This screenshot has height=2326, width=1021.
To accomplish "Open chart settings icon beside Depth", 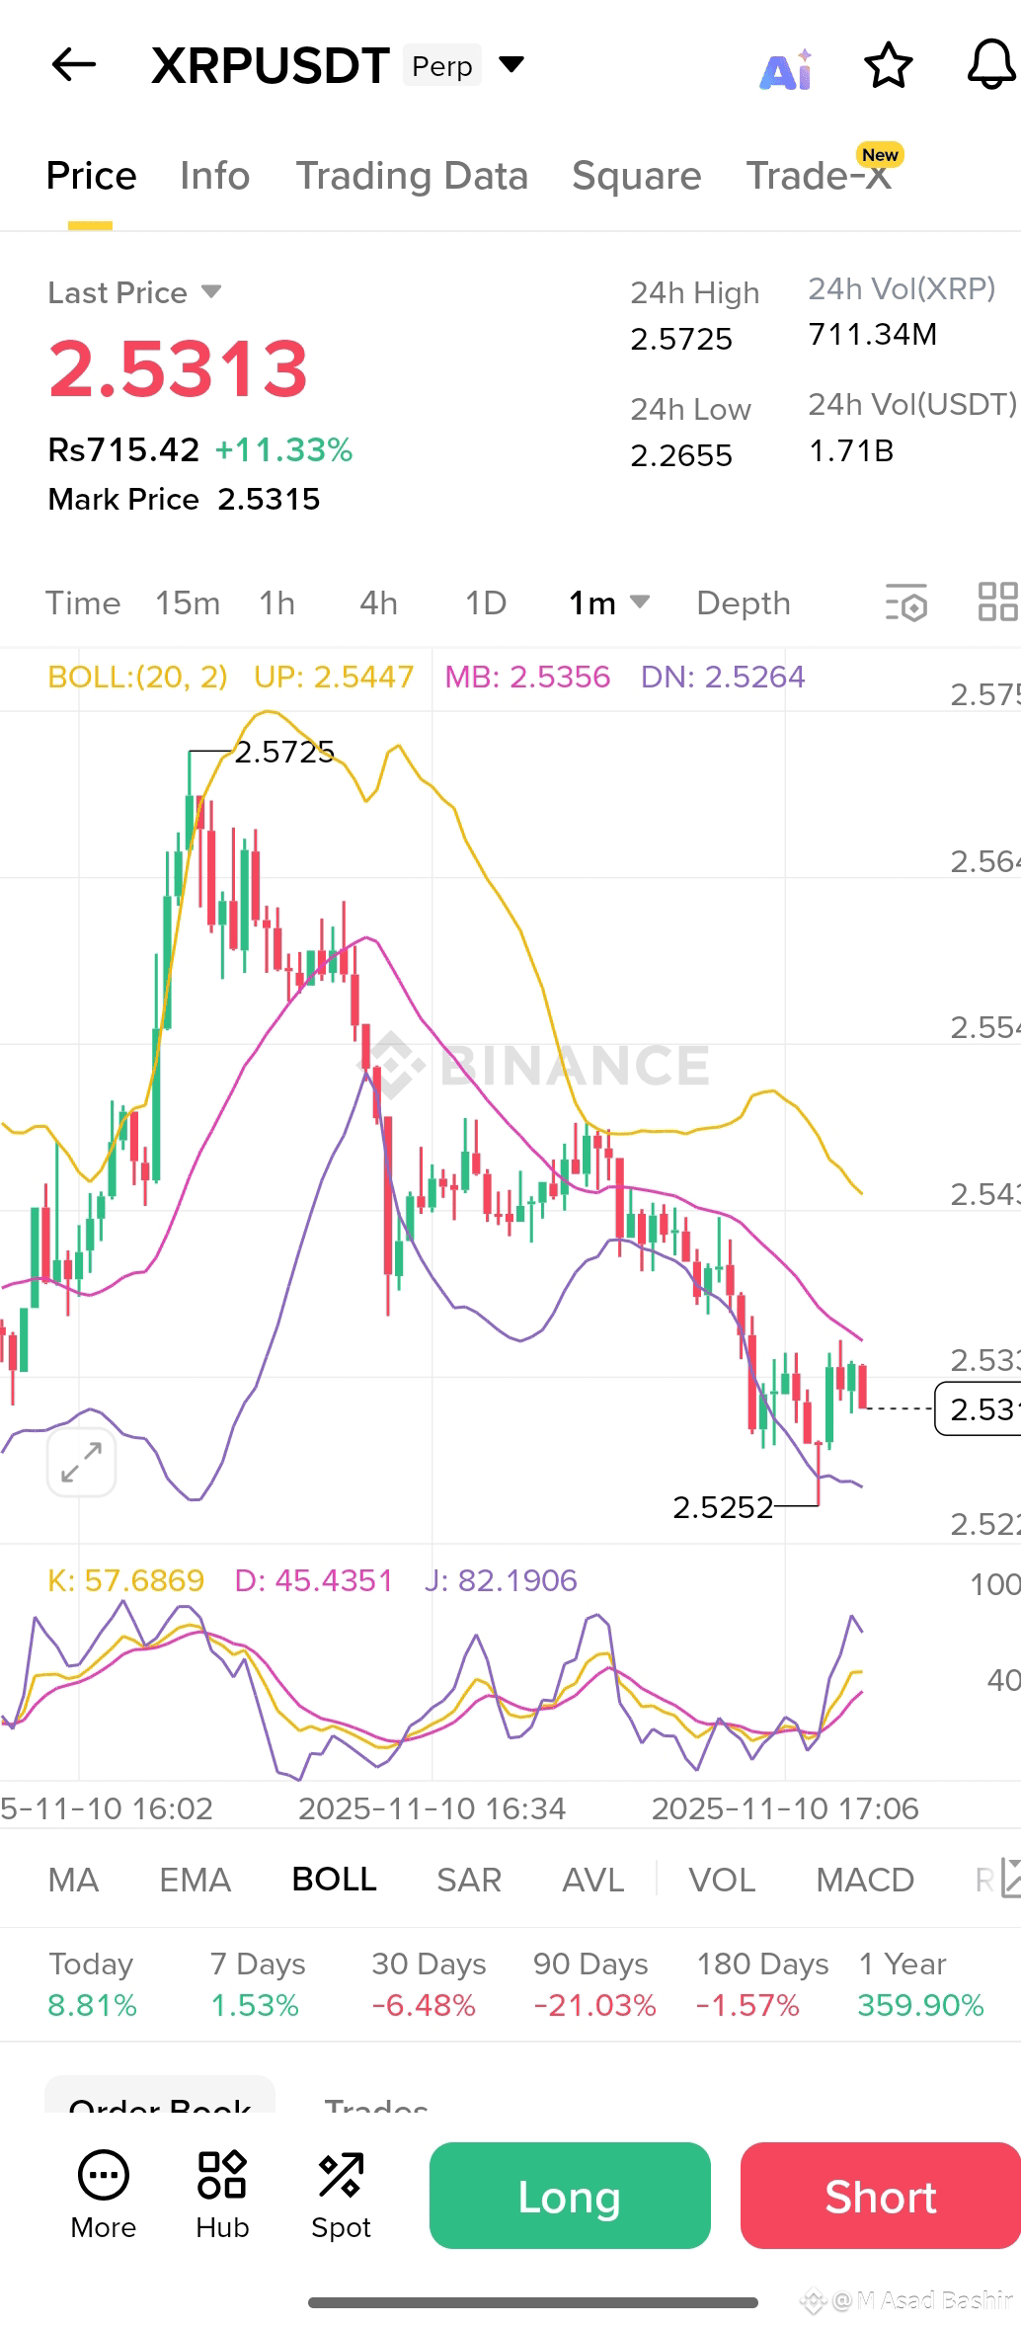I will [x=906, y=602].
